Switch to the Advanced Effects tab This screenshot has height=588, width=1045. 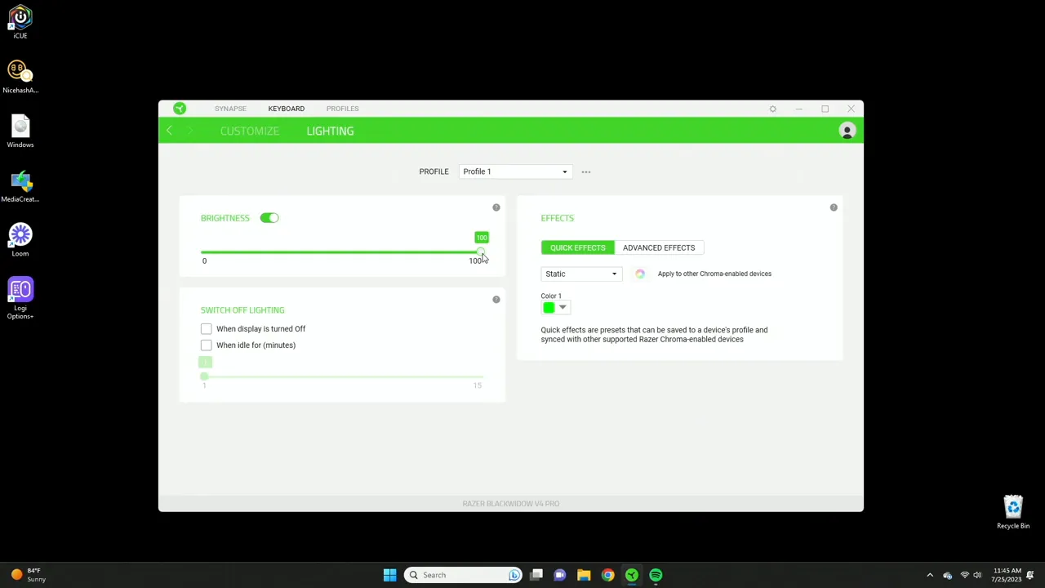(659, 247)
